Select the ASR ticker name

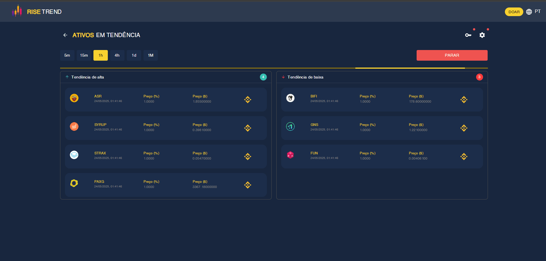(98, 96)
